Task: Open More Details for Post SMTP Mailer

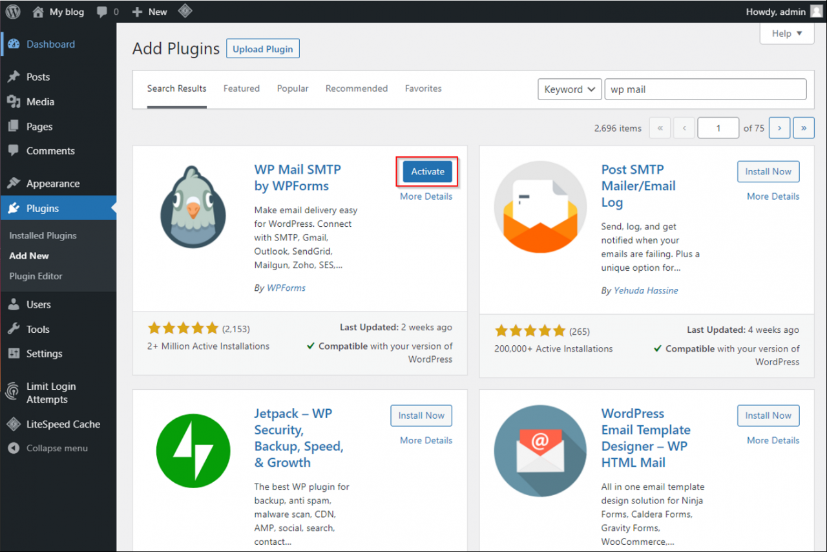Action: pyautogui.click(x=773, y=196)
